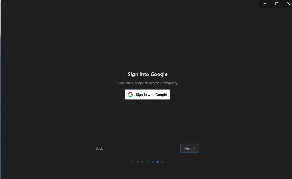Image resolution: width=292 pixels, height=179 pixels.
Task: Go Back to the previous step
Action: coord(99,148)
